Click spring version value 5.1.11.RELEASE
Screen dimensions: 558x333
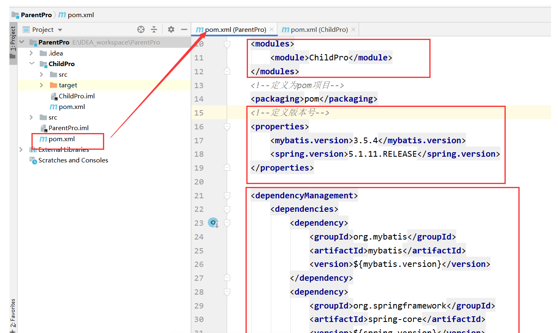(382, 154)
